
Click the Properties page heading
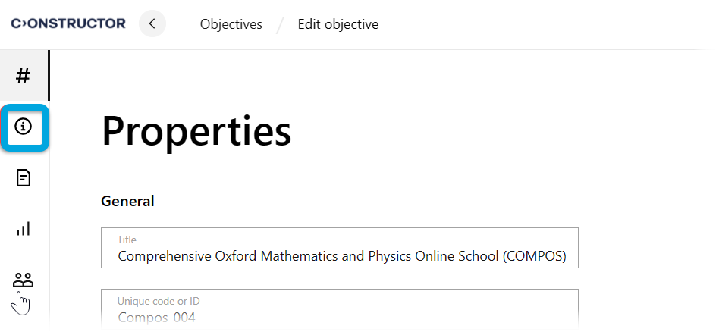pos(196,130)
